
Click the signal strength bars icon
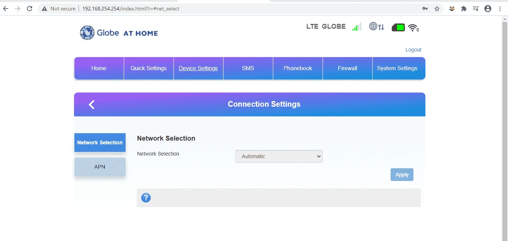357,27
